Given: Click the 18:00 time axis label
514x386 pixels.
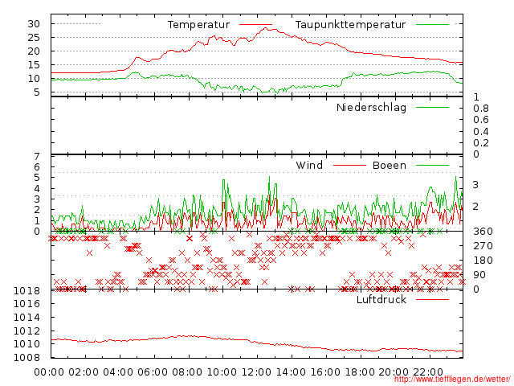Looking at the screenshot, I should click(360, 372).
